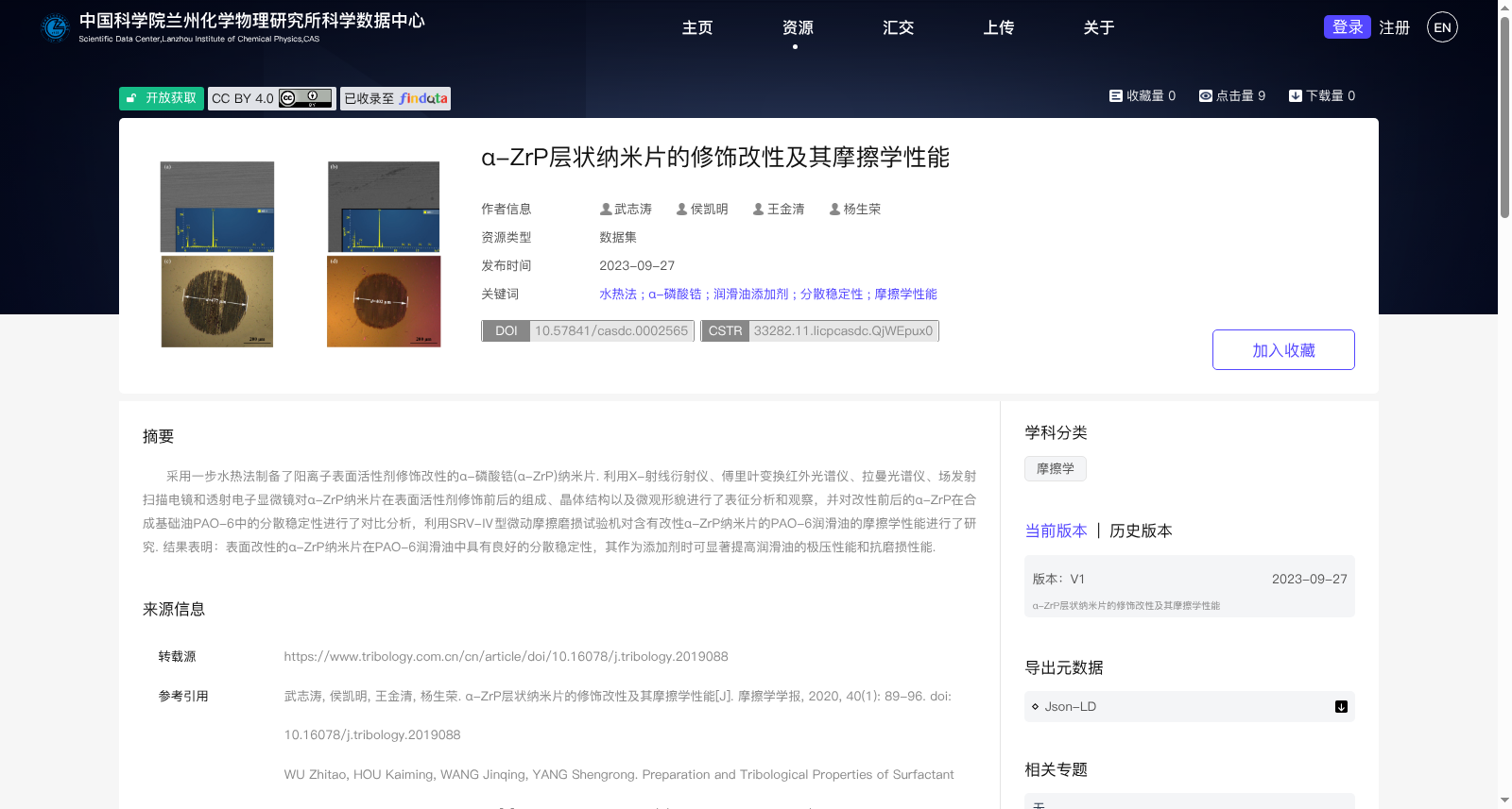
Task: Click the DOI 10.57841/casdc.0002565 badge
Action: [x=588, y=331]
